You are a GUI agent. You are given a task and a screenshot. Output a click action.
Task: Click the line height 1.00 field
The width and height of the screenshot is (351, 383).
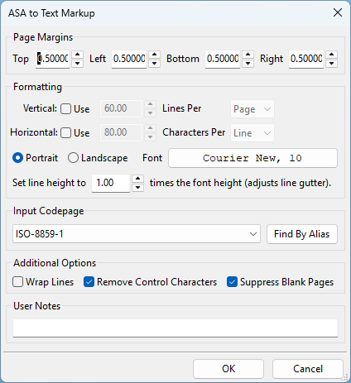point(111,183)
